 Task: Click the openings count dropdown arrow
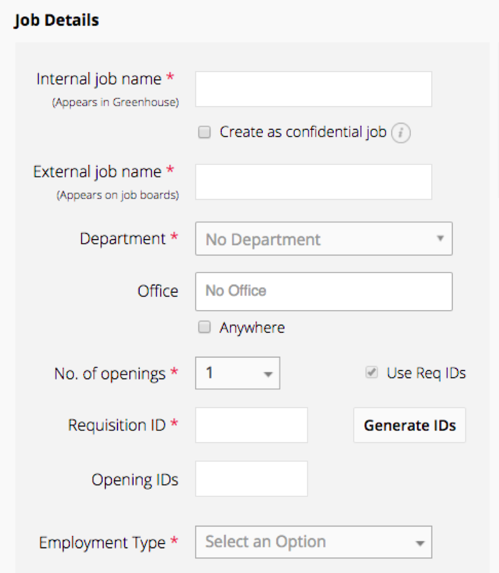point(268,373)
